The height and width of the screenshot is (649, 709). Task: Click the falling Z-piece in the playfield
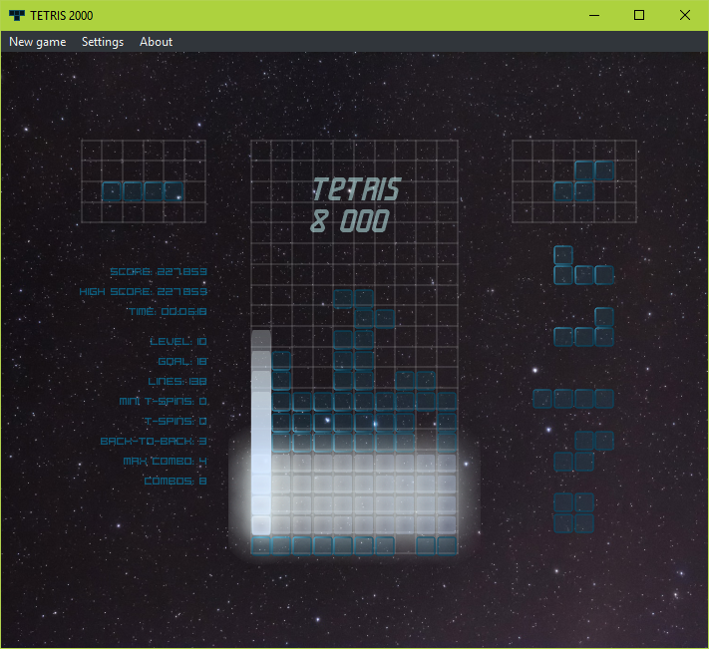point(364,309)
